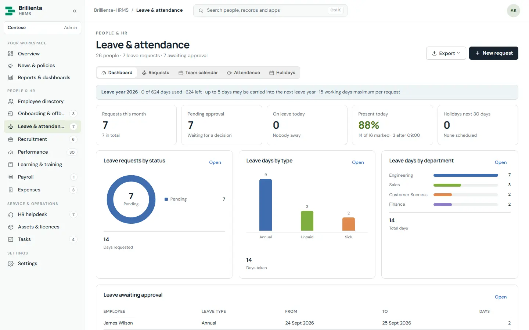529x330 pixels.
Task: Click the Settings gear icon in the sidebar
Action: pos(11,264)
